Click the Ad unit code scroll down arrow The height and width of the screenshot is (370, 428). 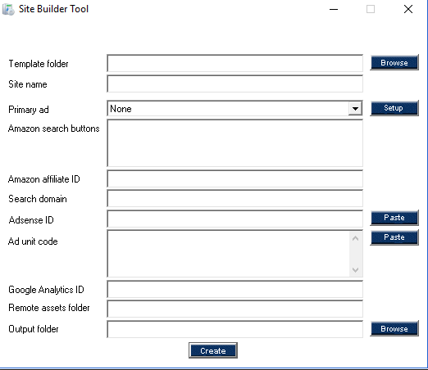tap(355, 269)
